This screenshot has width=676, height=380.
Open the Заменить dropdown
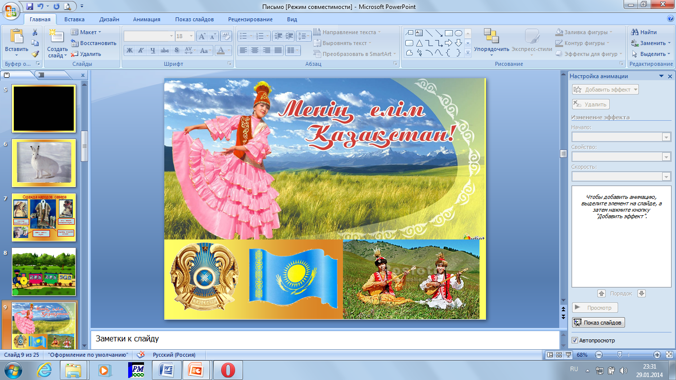[651, 43]
